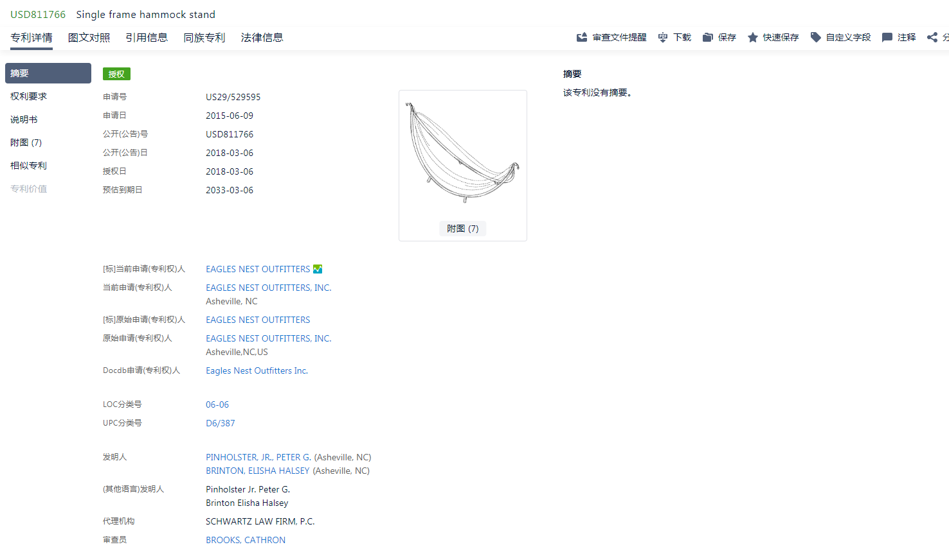Switch to the 同族专利 tab
949x547 pixels.
(x=204, y=38)
